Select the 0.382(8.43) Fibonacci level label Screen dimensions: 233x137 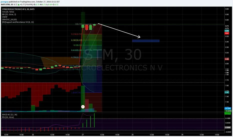coord(76,40)
